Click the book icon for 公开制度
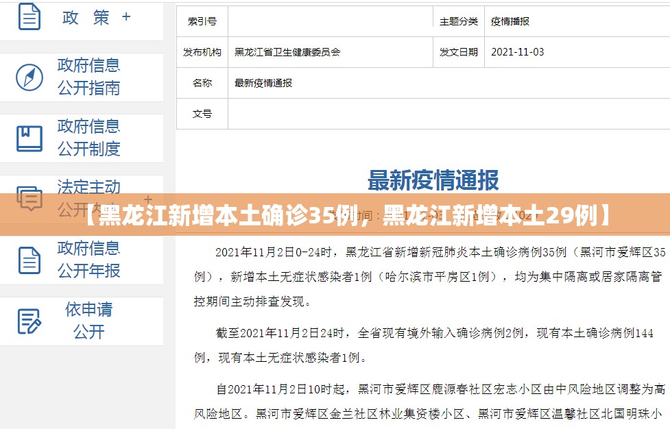Screen dimensions: 670x429 click(x=29, y=138)
